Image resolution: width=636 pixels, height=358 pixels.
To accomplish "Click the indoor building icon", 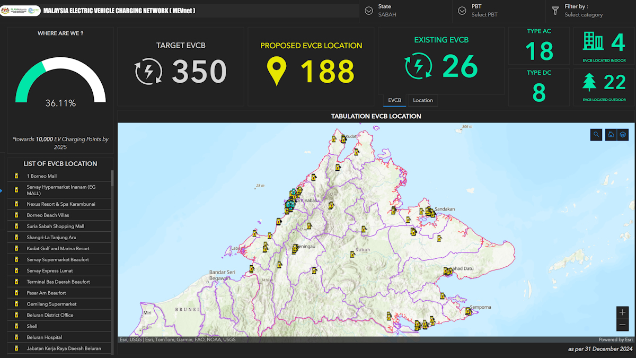I will click(593, 41).
